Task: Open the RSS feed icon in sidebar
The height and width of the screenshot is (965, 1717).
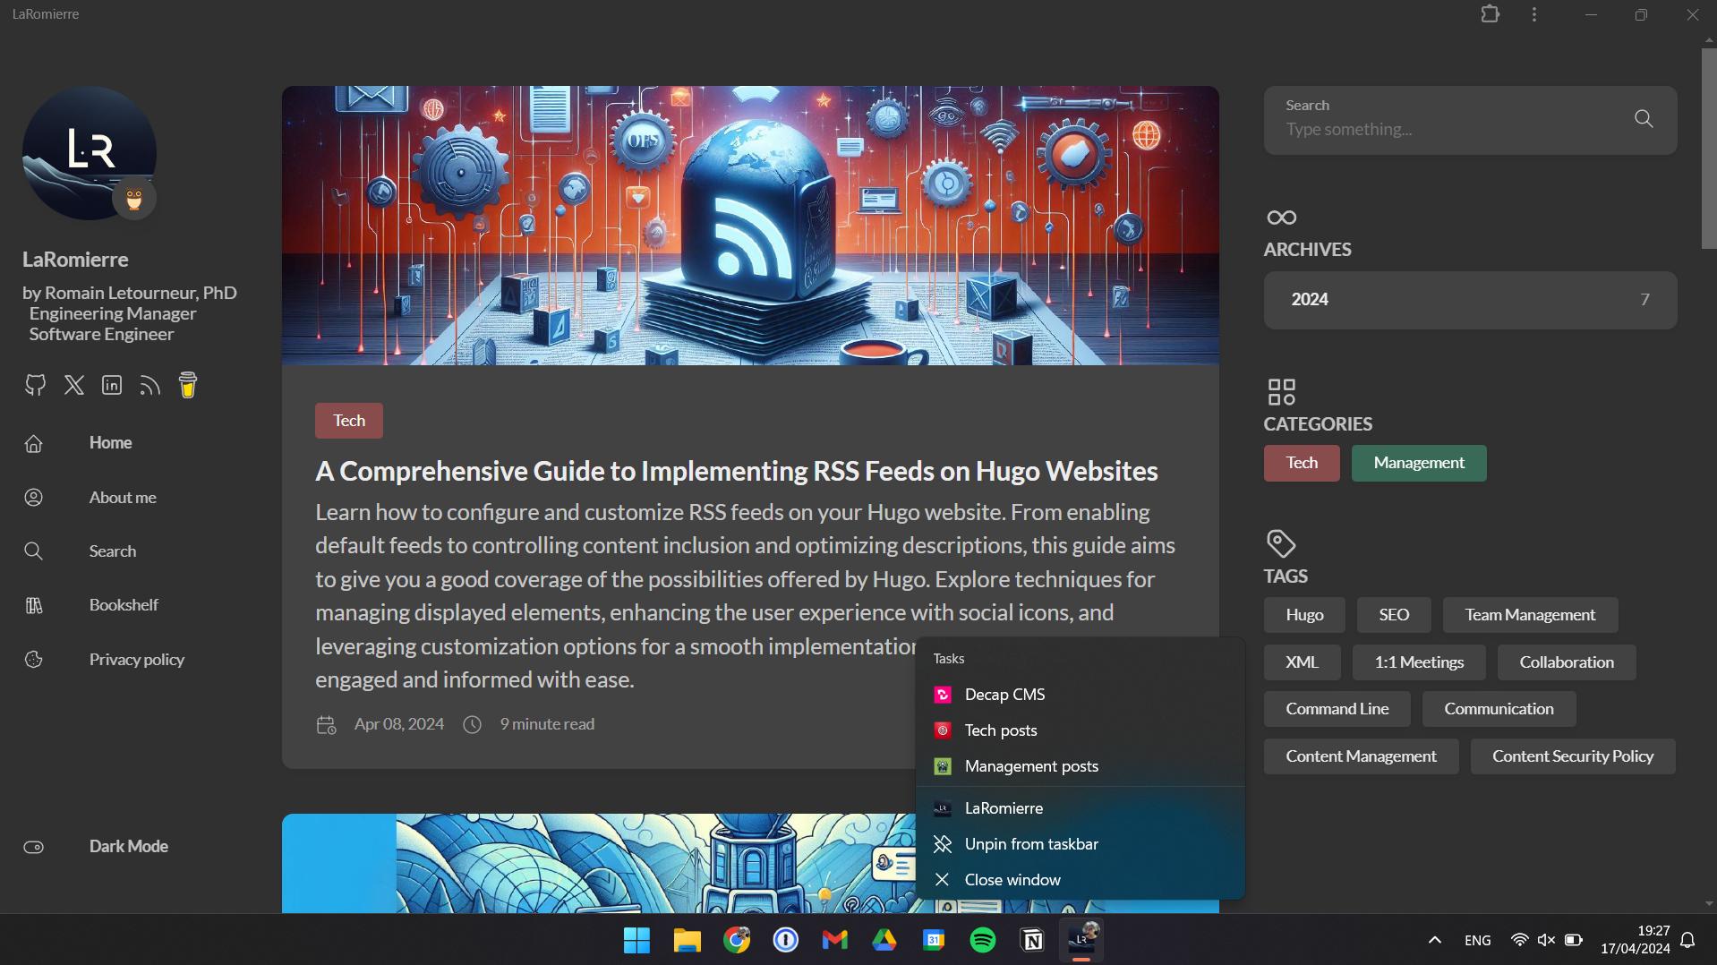Action: click(x=149, y=385)
